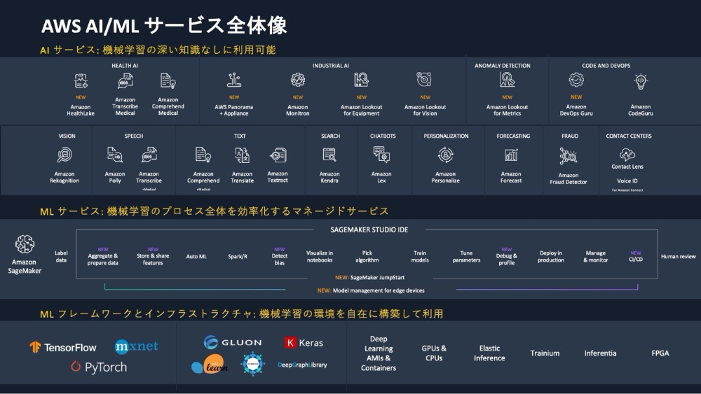
Task: Select 'Deploy in production' step
Action: pyautogui.click(x=551, y=257)
